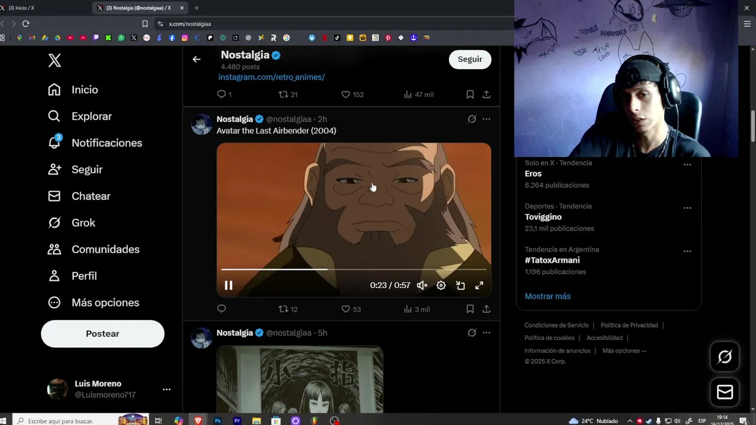Viewport: 756px width, 425px height.
Task: Bookmark the Avatar the Last Airbender post
Action: click(x=470, y=309)
